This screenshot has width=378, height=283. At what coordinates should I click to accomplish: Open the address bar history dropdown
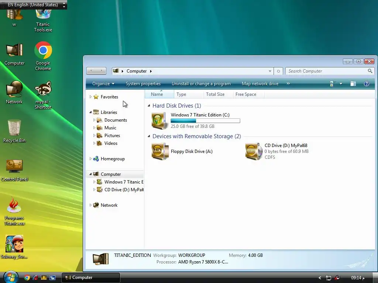click(x=270, y=71)
